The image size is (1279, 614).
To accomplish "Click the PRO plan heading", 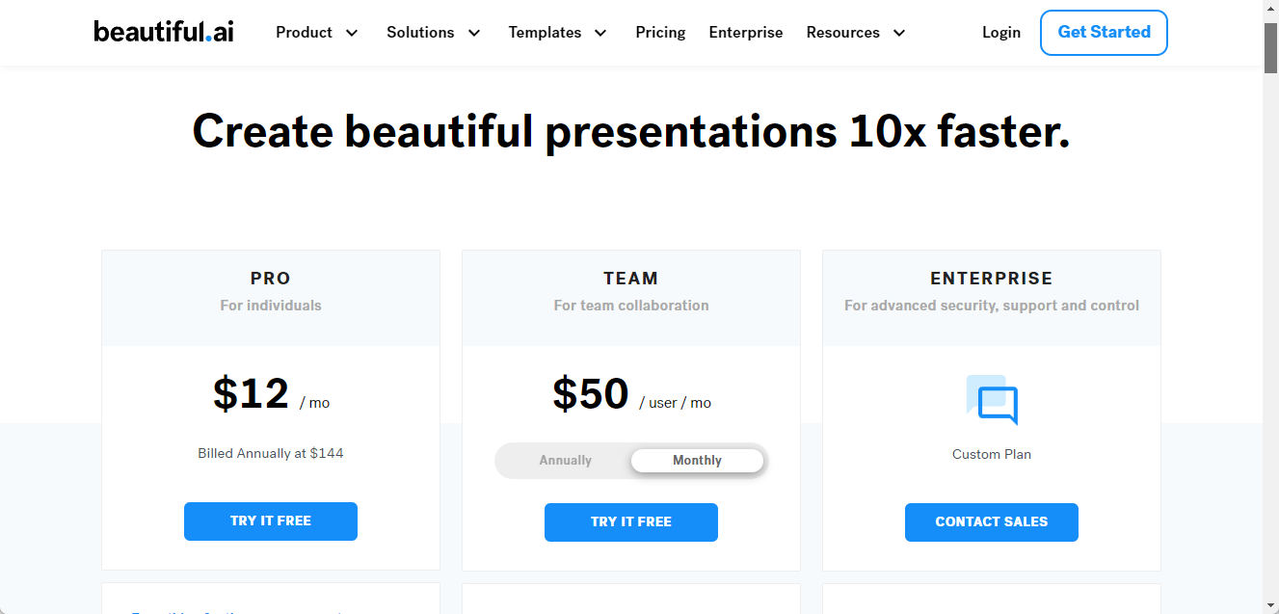I will 271,279.
